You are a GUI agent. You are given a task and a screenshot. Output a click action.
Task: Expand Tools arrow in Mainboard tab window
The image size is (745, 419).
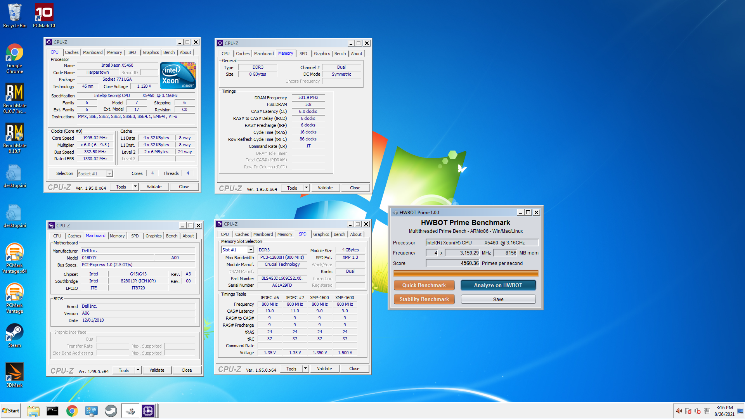click(138, 370)
